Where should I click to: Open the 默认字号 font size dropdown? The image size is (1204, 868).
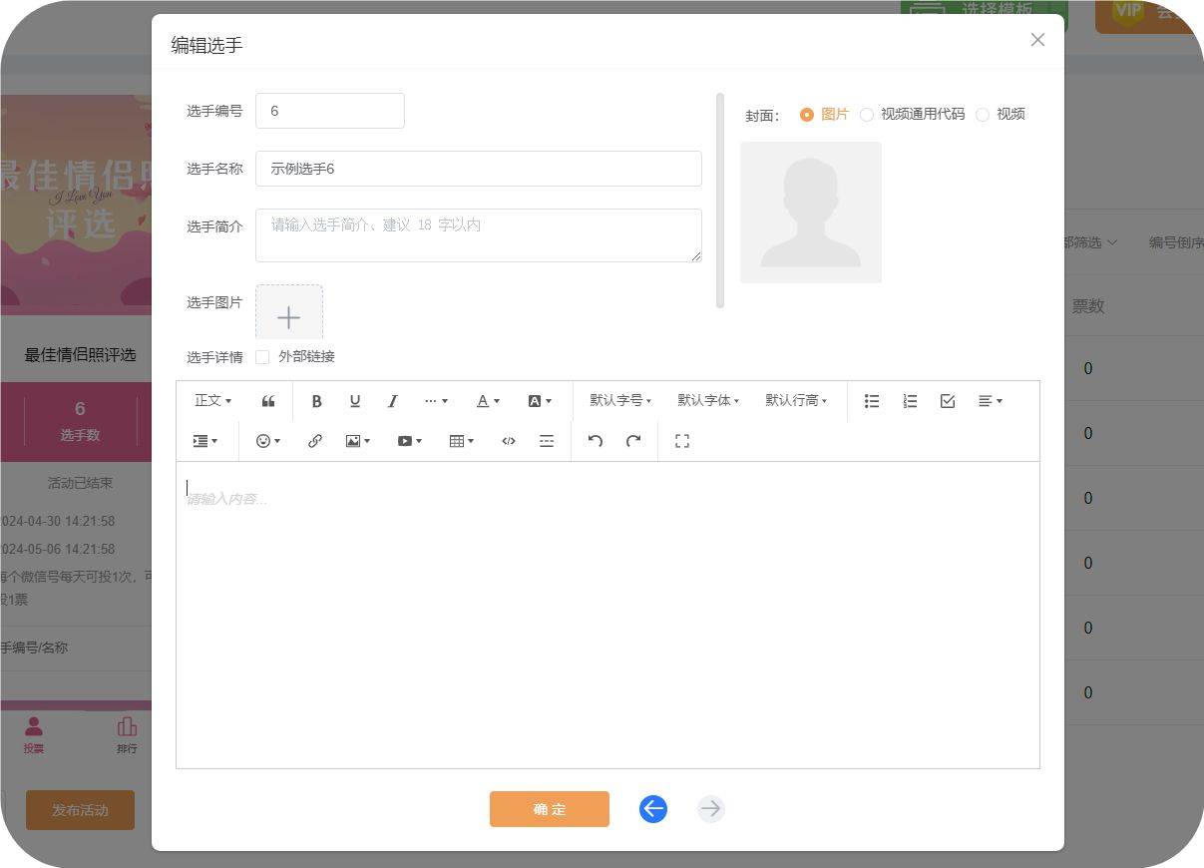pyautogui.click(x=619, y=401)
